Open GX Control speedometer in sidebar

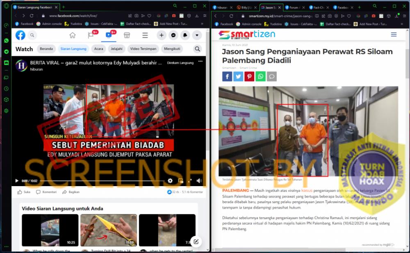(x=6, y=25)
